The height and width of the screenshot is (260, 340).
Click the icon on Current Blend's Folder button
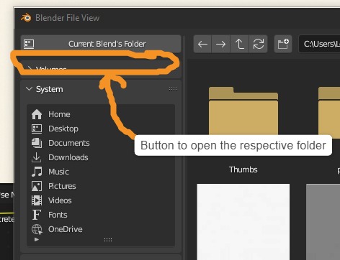[29, 44]
